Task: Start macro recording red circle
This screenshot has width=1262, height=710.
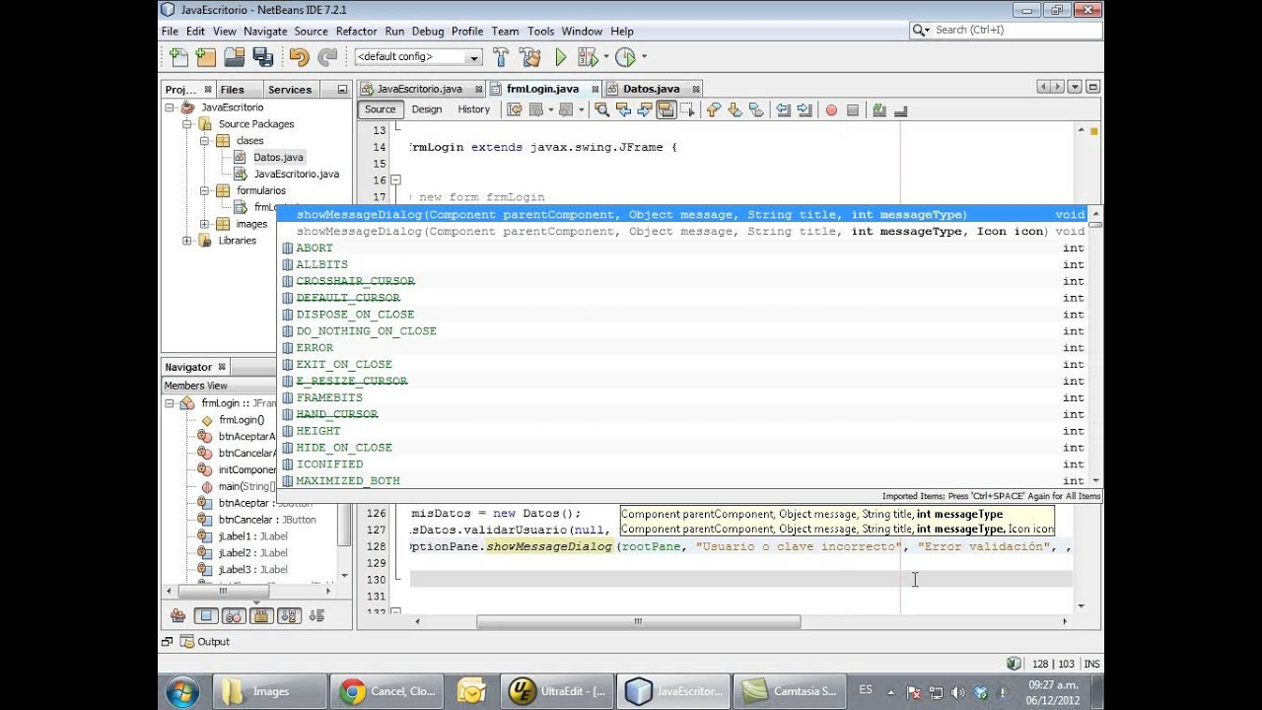Action: [831, 109]
